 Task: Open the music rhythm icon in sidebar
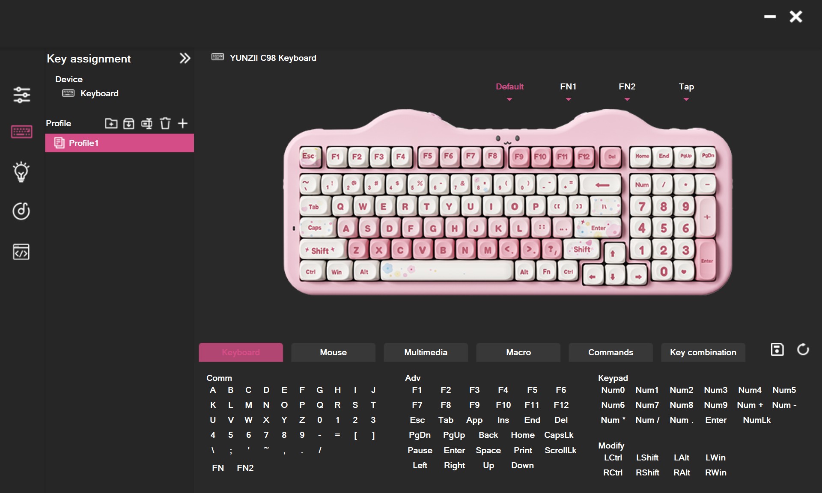click(21, 211)
